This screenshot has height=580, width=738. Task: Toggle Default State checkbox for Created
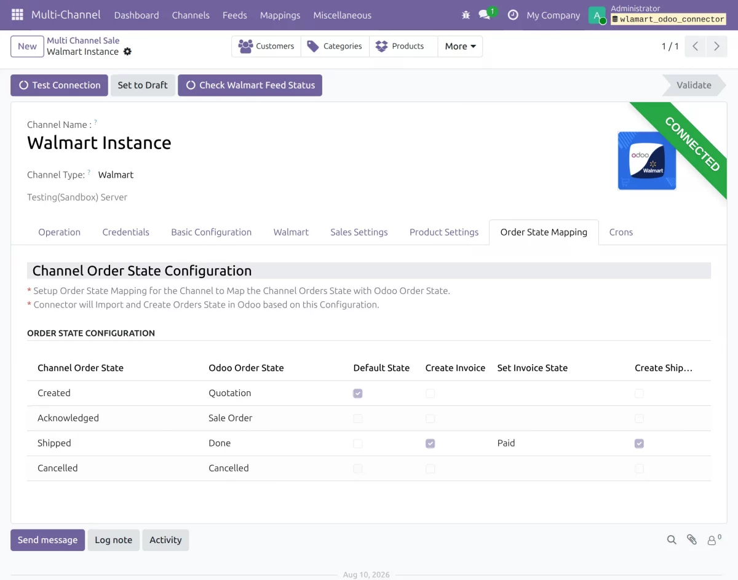(358, 394)
